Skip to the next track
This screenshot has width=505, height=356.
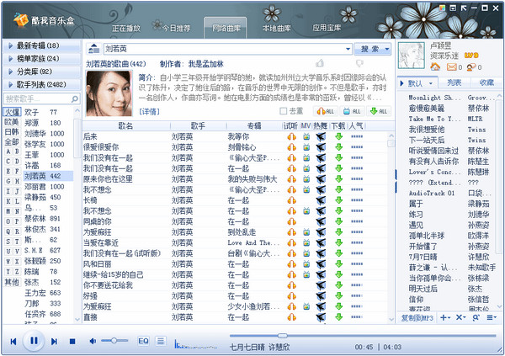click(x=54, y=341)
